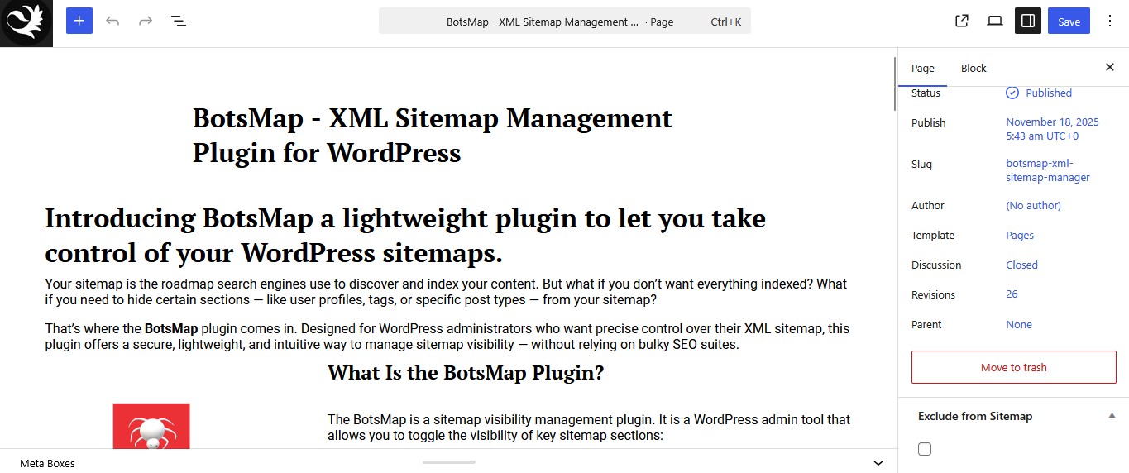Click the Status label in sidebar

pyautogui.click(x=926, y=93)
